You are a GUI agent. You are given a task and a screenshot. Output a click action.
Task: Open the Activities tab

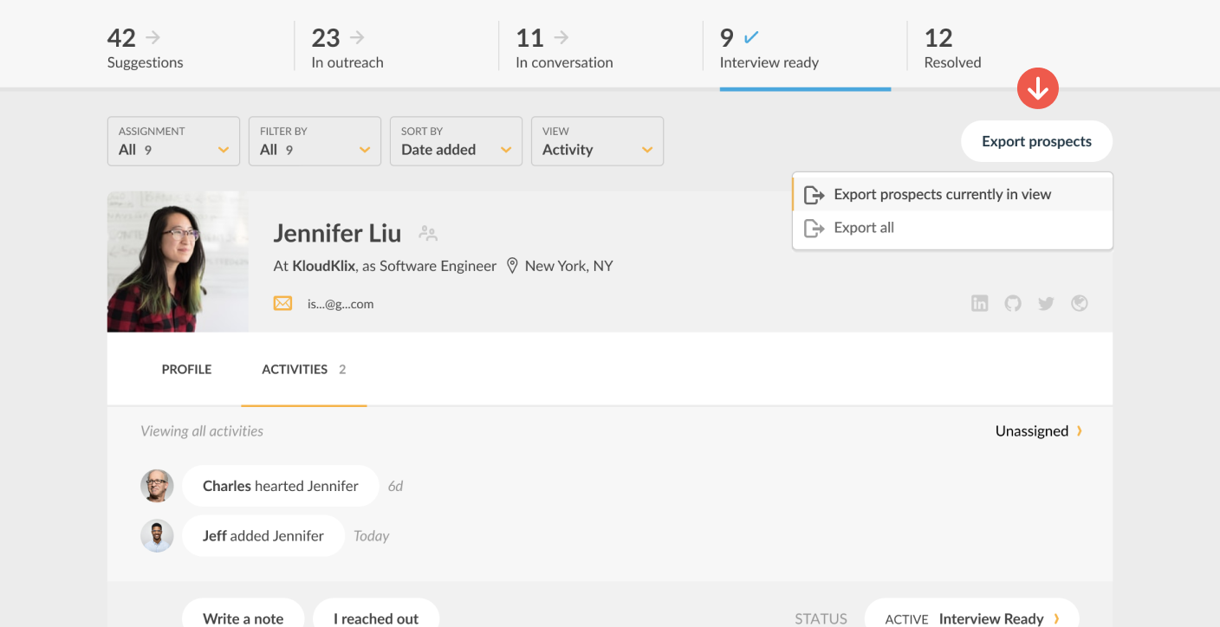tap(304, 369)
